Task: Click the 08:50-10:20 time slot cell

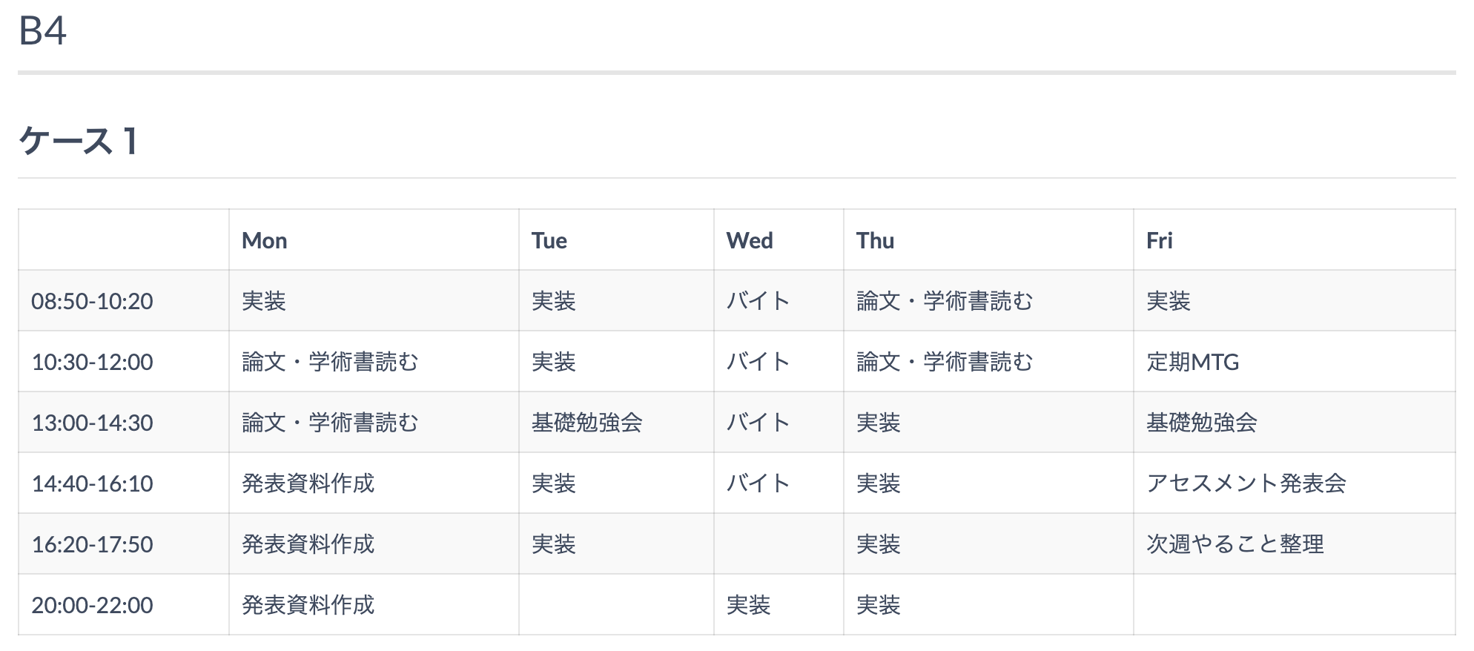Action: pos(124,301)
